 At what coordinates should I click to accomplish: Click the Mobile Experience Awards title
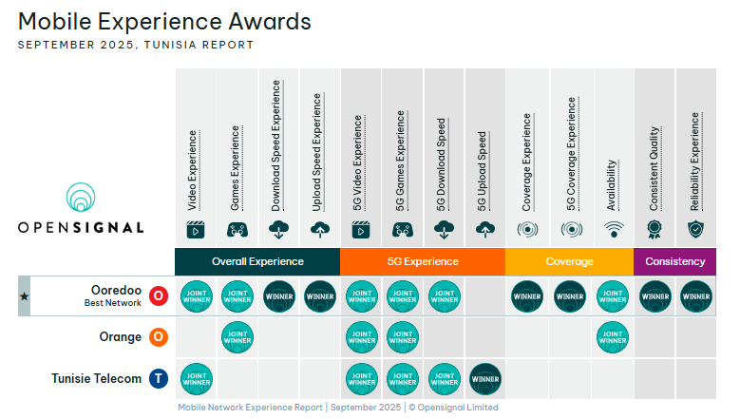point(164,22)
